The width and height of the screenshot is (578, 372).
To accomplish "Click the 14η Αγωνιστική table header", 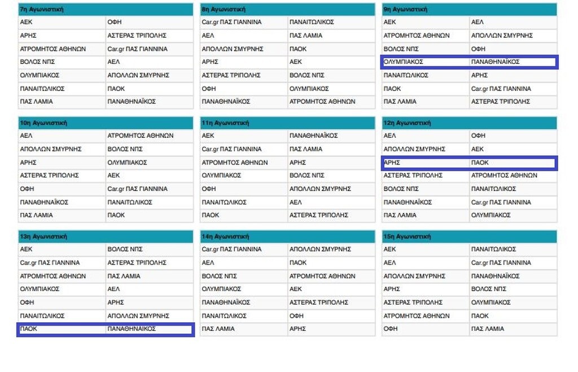I will (287, 236).
